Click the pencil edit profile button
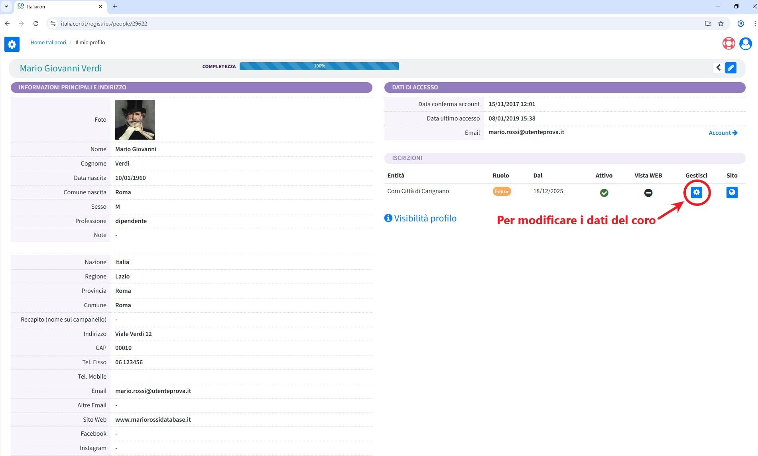The image size is (758, 456). tap(731, 68)
